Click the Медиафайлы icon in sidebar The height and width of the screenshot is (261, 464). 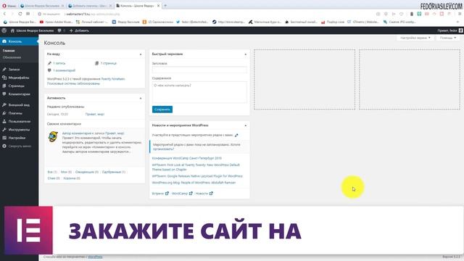4,78
